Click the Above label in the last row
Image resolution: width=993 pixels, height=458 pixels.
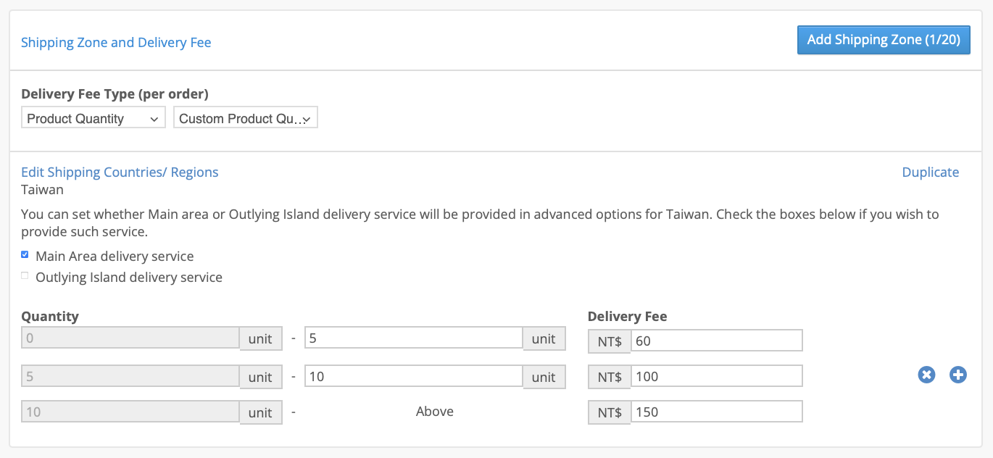434,412
